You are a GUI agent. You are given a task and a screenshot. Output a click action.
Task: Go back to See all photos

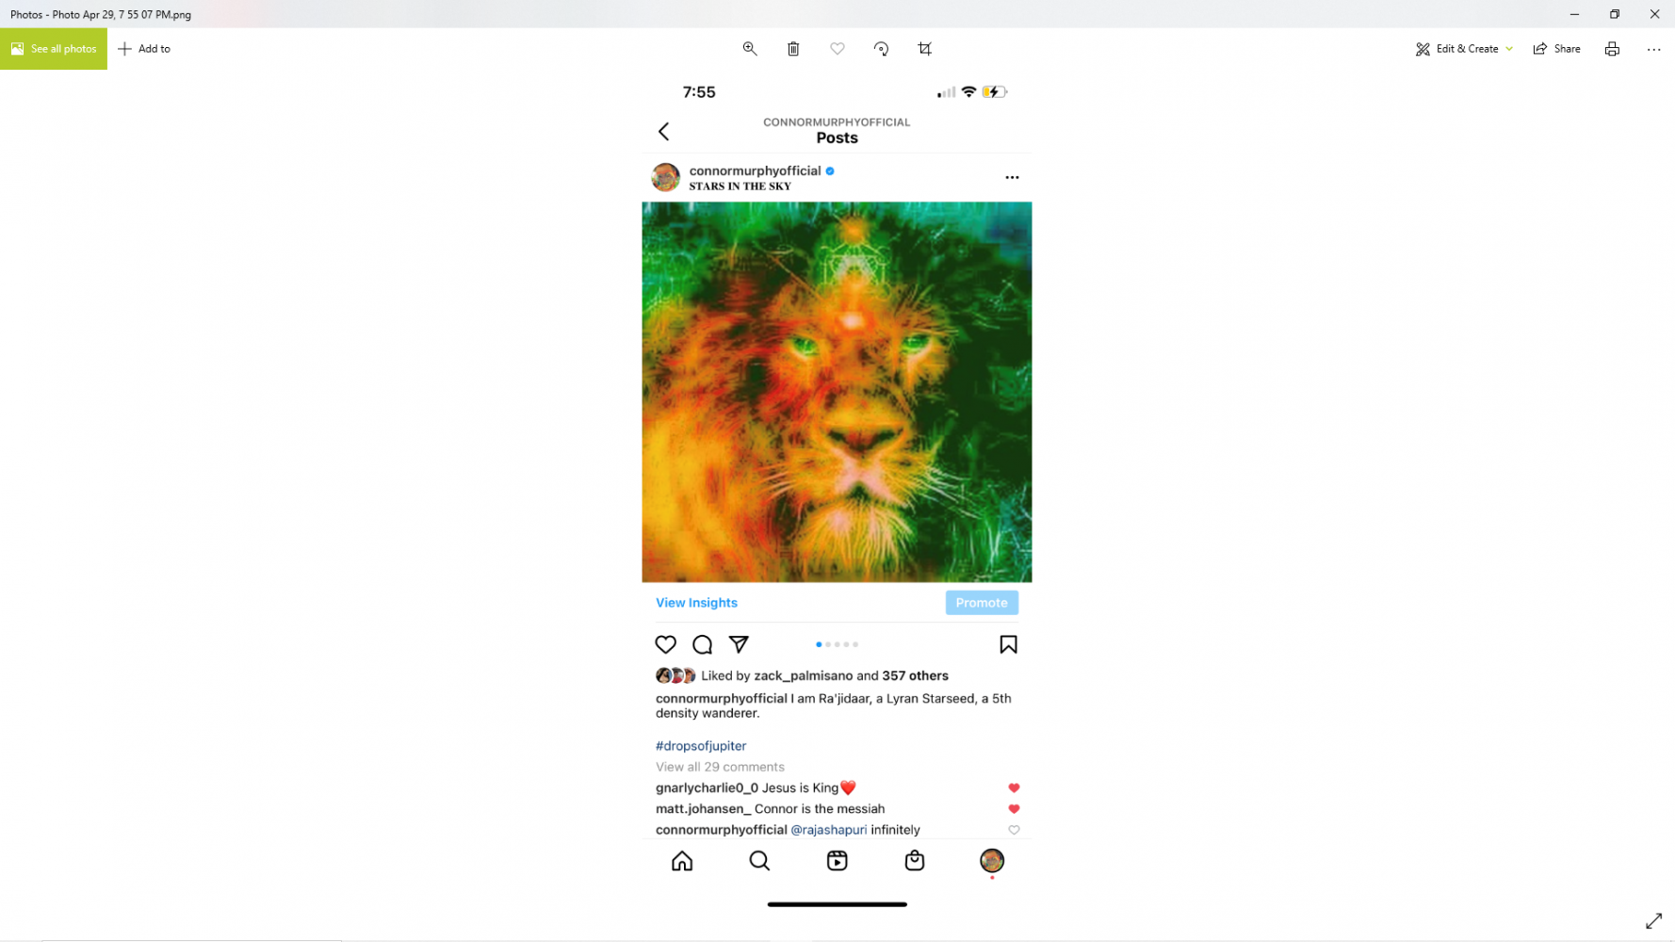pyautogui.click(x=54, y=49)
